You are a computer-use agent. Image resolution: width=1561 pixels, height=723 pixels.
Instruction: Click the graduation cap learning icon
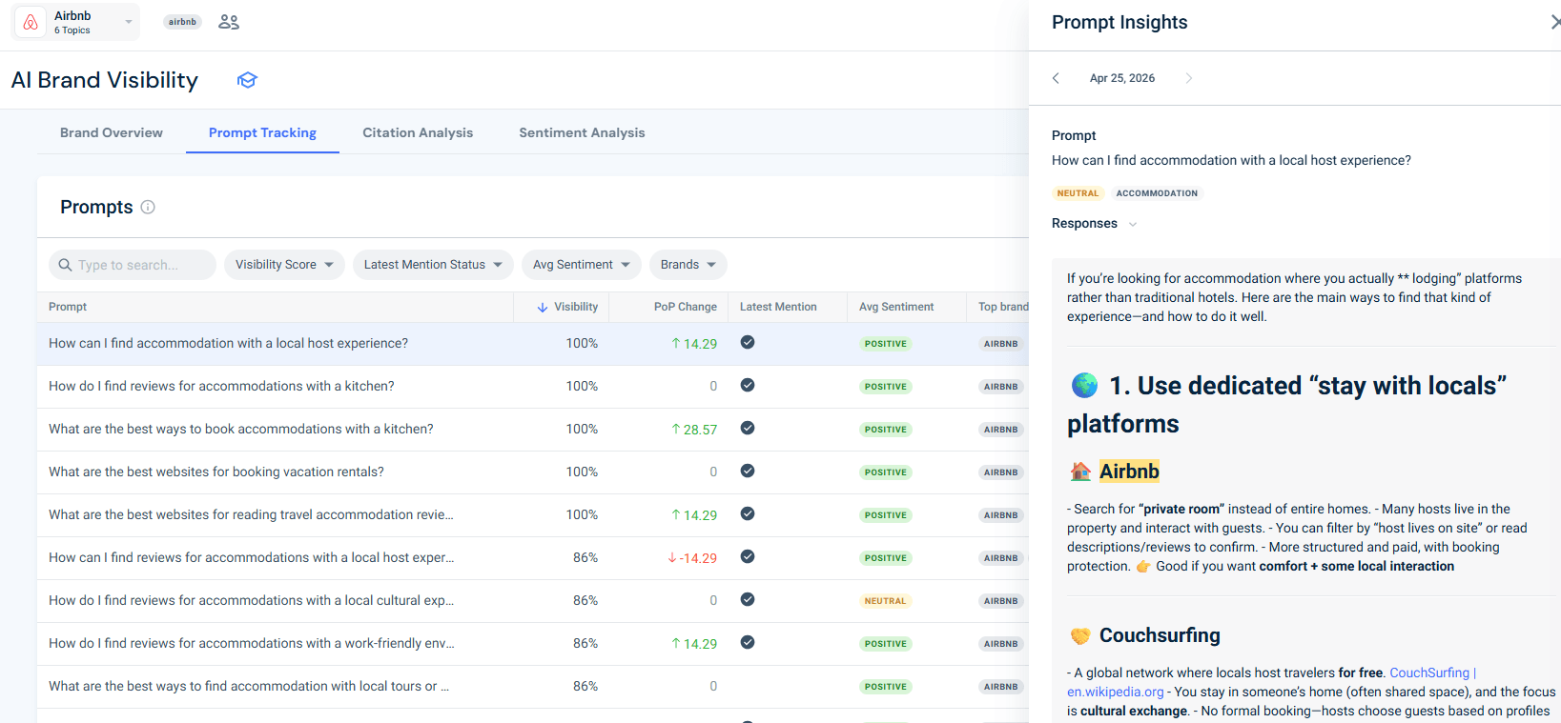click(x=247, y=80)
